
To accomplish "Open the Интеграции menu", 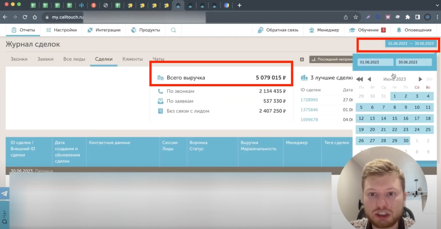I will (104, 30).
